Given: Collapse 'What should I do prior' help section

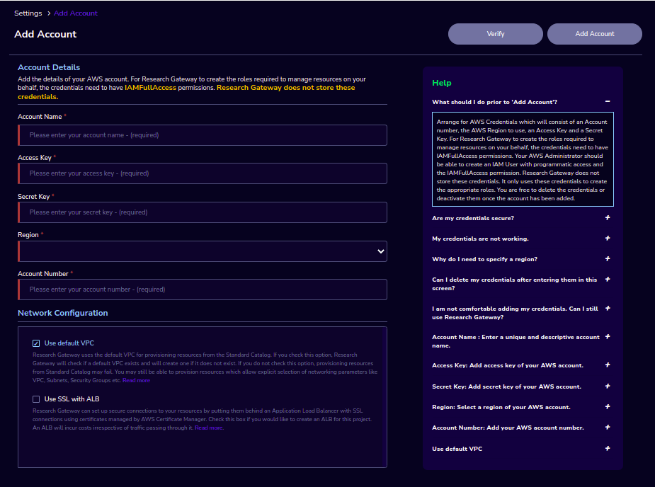Looking at the screenshot, I should pyautogui.click(x=608, y=101).
